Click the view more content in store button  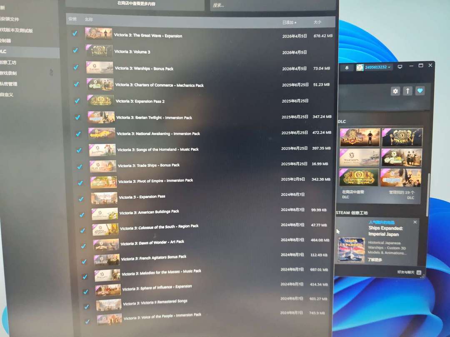coord(135,4)
